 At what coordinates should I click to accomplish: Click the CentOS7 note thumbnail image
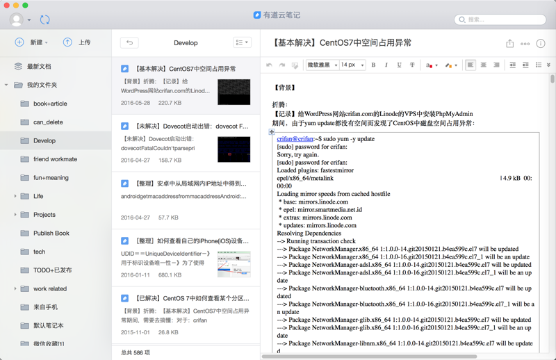pyautogui.click(x=234, y=92)
